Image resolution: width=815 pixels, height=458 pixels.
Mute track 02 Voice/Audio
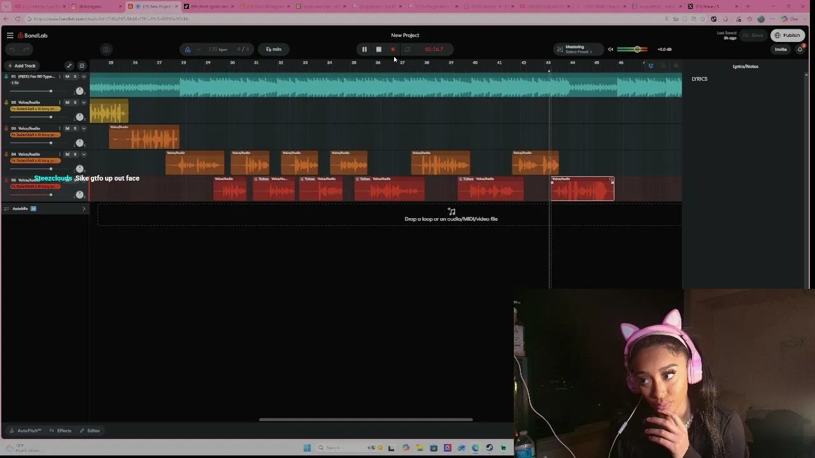(x=67, y=102)
